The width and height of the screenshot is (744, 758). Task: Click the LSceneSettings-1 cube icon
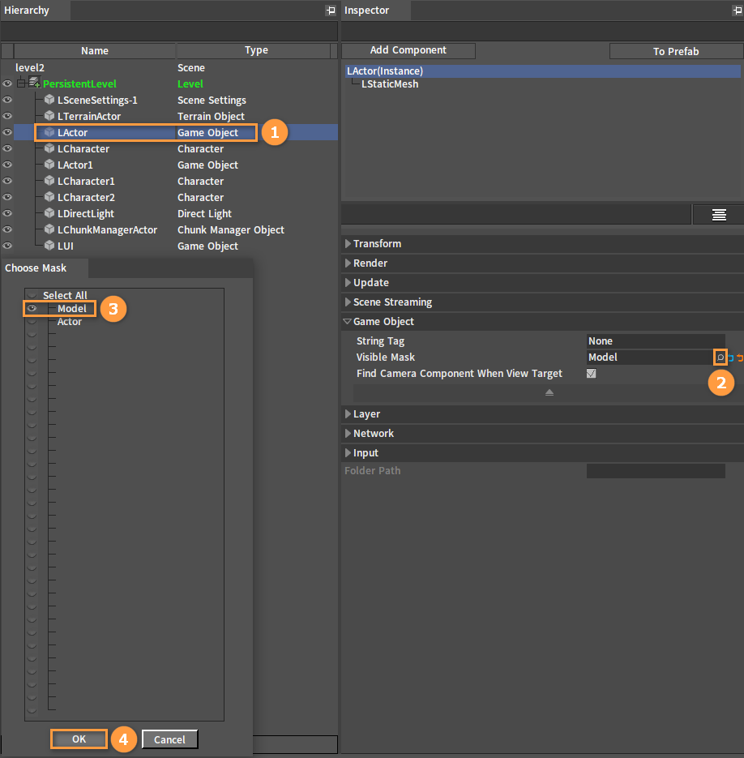point(49,100)
